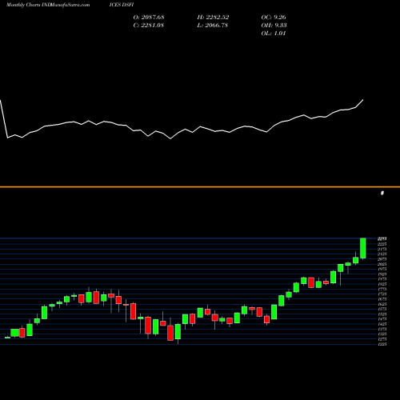The height and width of the screenshot is (400, 400).
Task: Click the OC: 9.26 reading
Action: [274, 18]
